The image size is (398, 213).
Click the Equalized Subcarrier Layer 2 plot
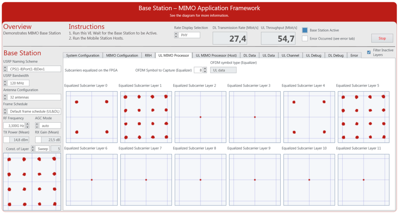click(200, 117)
